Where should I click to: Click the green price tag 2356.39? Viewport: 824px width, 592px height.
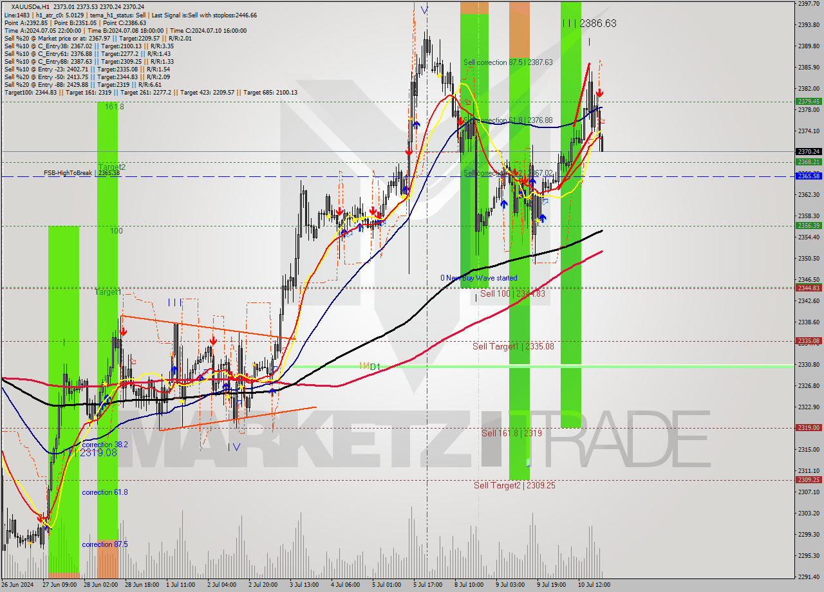pos(809,225)
